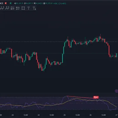Click the 12:00 label between 23 and 24
This screenshot has width=118, height=118.
pos(26,115)
